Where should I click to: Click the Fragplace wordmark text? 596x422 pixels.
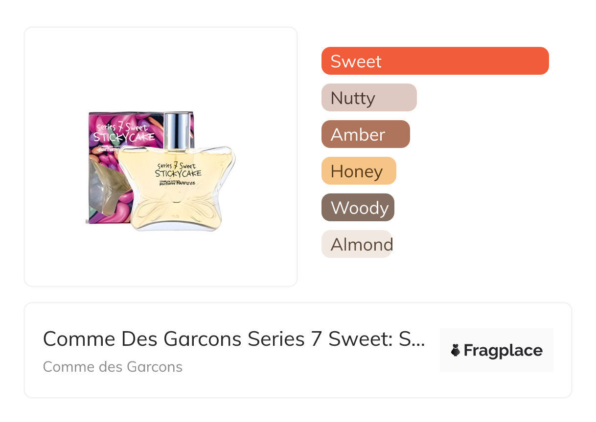pos(503,350)
